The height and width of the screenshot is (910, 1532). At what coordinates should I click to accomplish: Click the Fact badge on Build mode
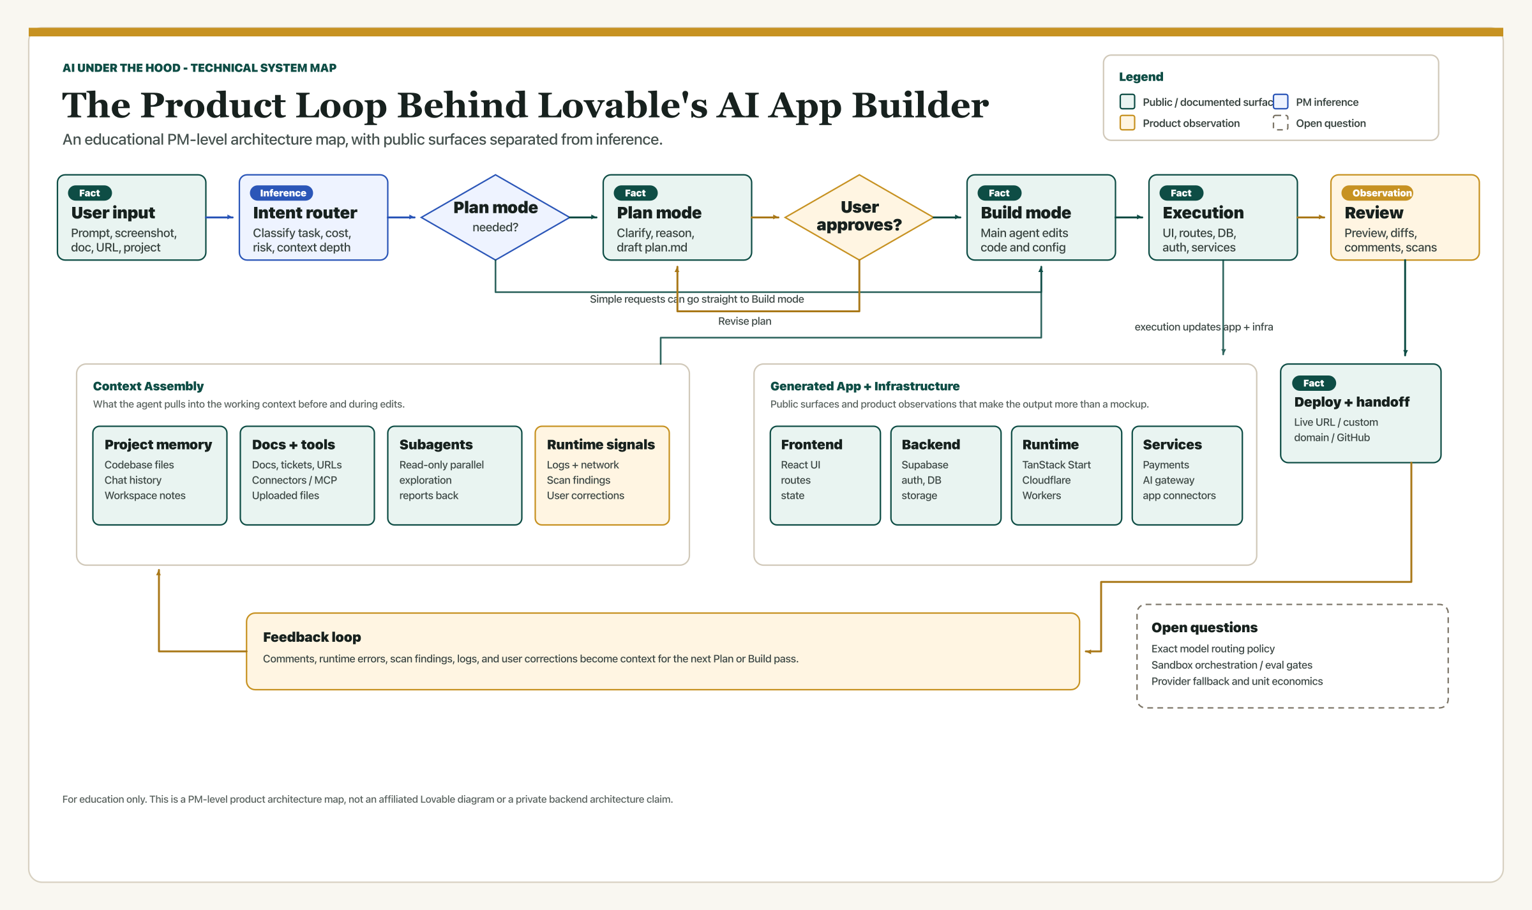pyautogui.click(x=999, y=193)
